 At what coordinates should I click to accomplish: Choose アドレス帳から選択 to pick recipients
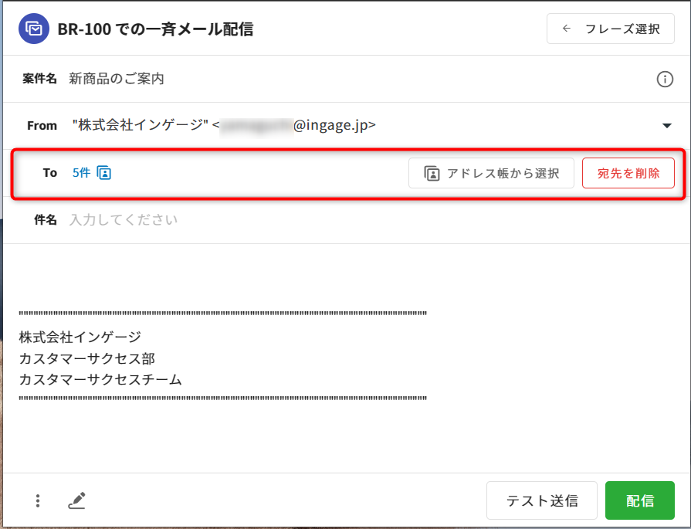pyautogui.click(x=491, y=173)
